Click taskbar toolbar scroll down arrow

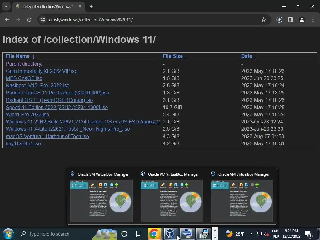point(215,237)
